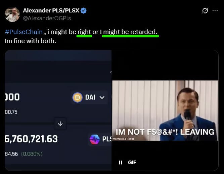Open the DAI token selector
The image size is (224, 174).
(x=89, y=97)
